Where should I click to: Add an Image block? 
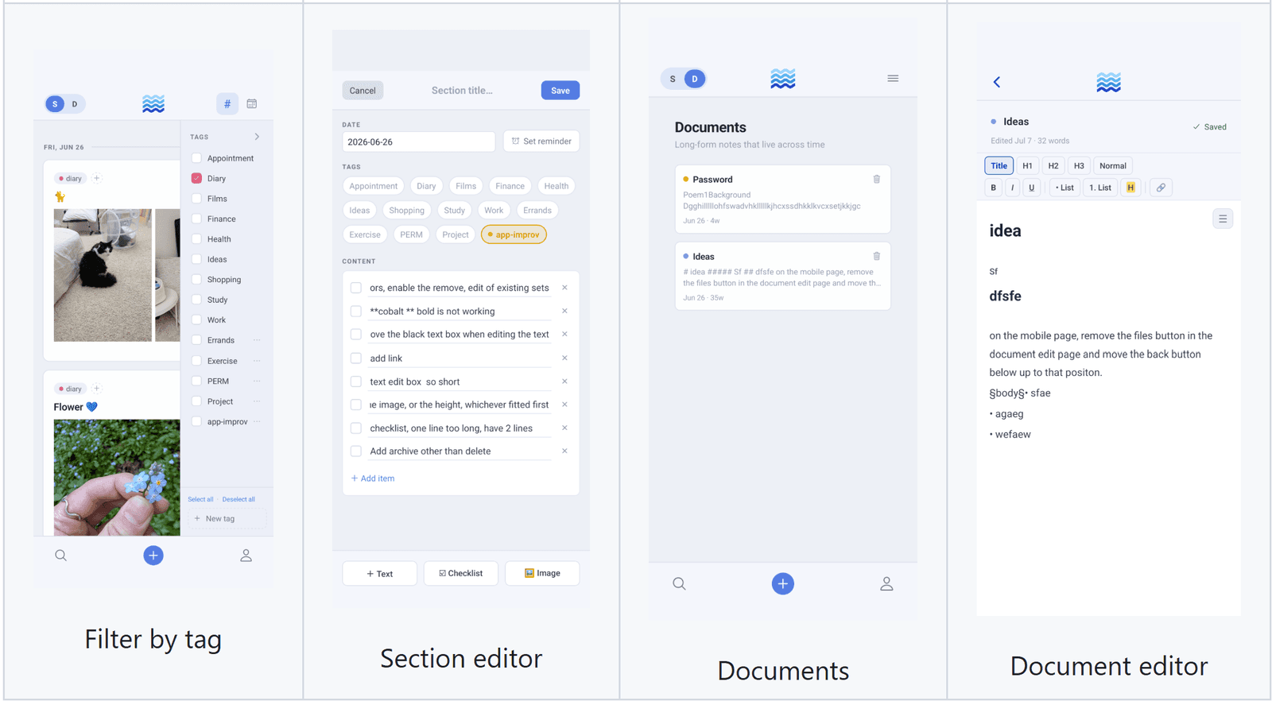(542, 573)
